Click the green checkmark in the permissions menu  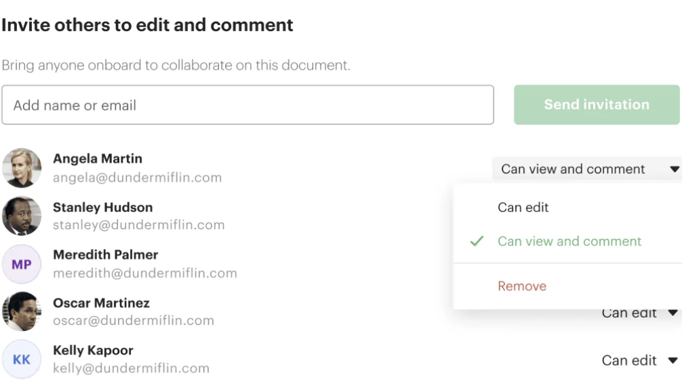coord(477,241)
